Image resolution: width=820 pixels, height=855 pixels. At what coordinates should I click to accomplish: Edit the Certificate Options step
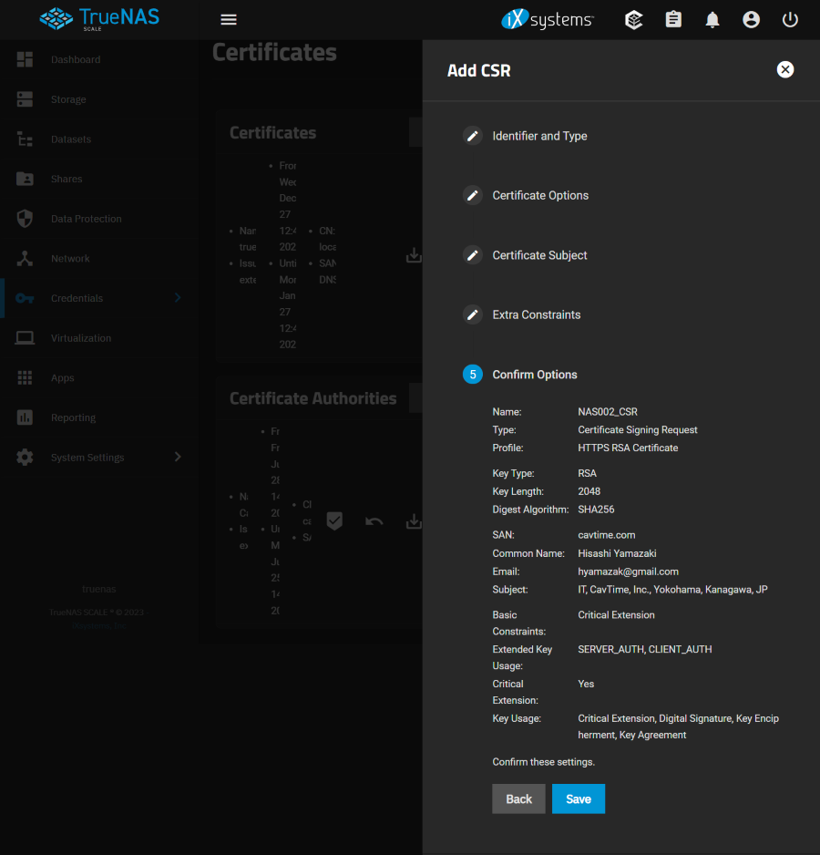click(x=472, y=195)
